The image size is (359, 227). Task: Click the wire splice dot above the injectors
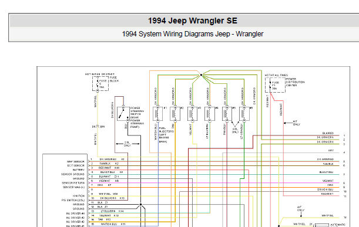point(201,75)
